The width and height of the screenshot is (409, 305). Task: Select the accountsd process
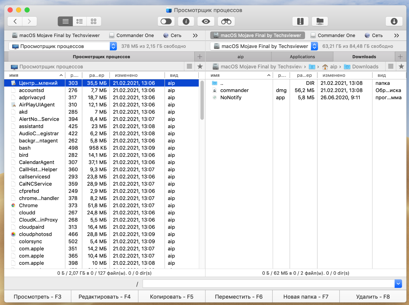pos(102,90)
